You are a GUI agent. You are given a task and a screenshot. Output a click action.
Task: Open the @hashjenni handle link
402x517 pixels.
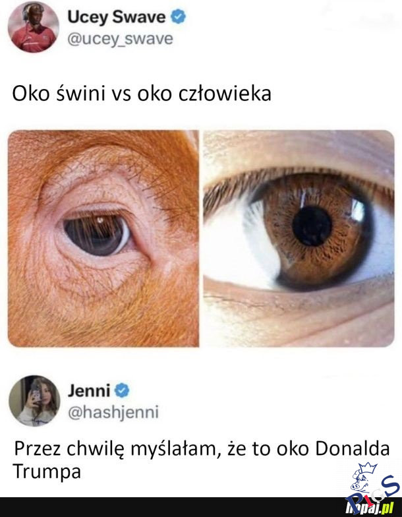113,413
